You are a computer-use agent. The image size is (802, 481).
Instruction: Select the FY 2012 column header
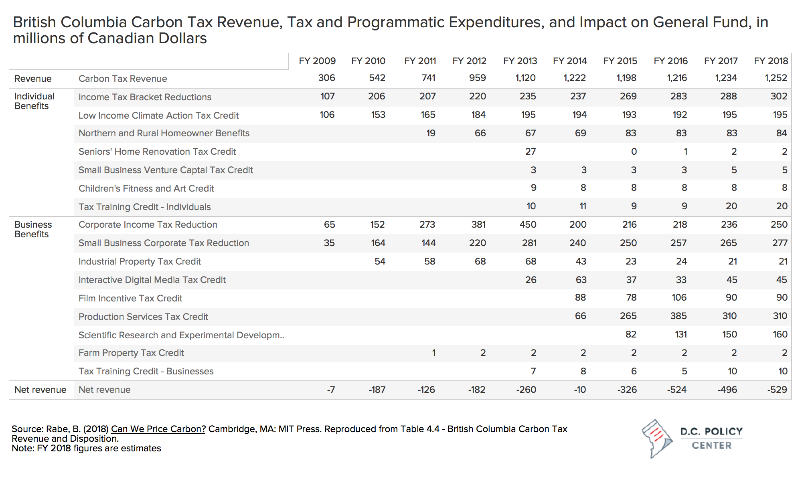(469, 61)
